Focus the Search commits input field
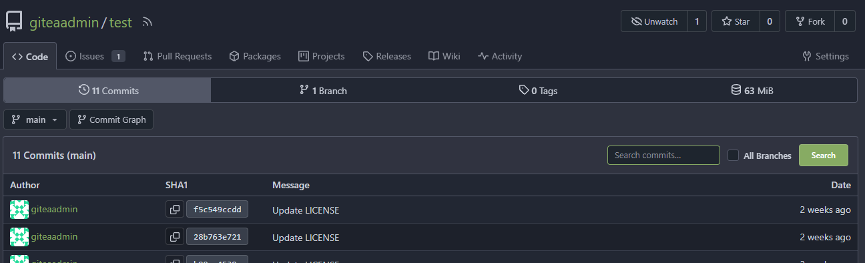The image size is (865, 263). point(663,155)
